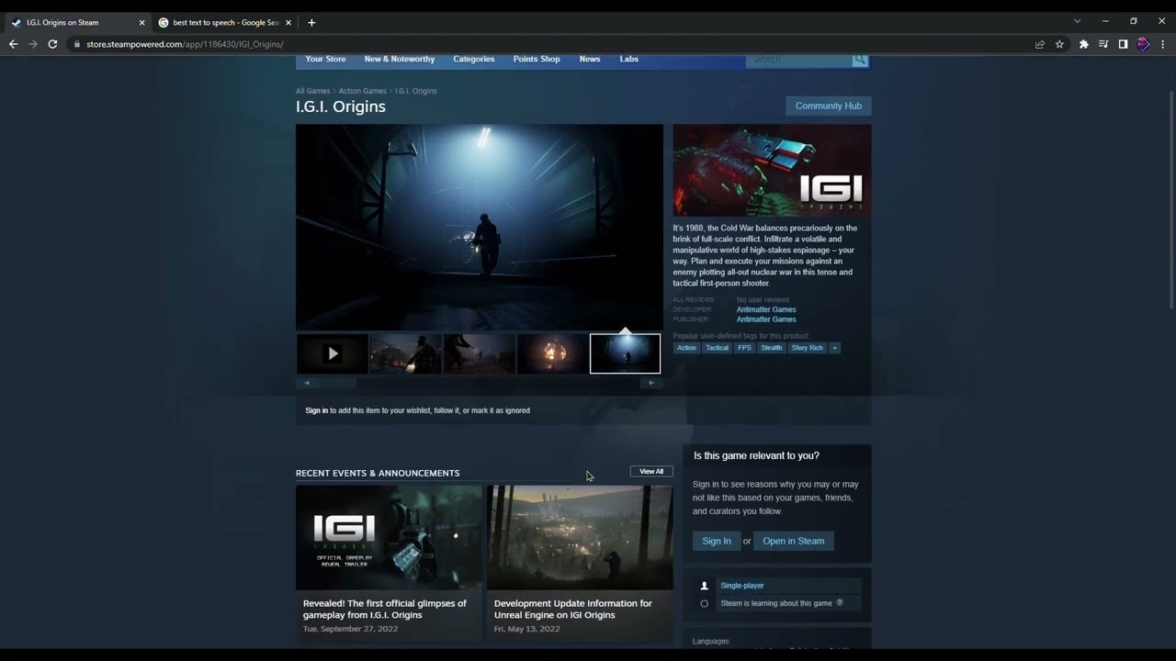Viewport: 1176px width, 661px height.
Task: Select the highlighted blue tunnel thumbnail
Action: click(625, 353)
